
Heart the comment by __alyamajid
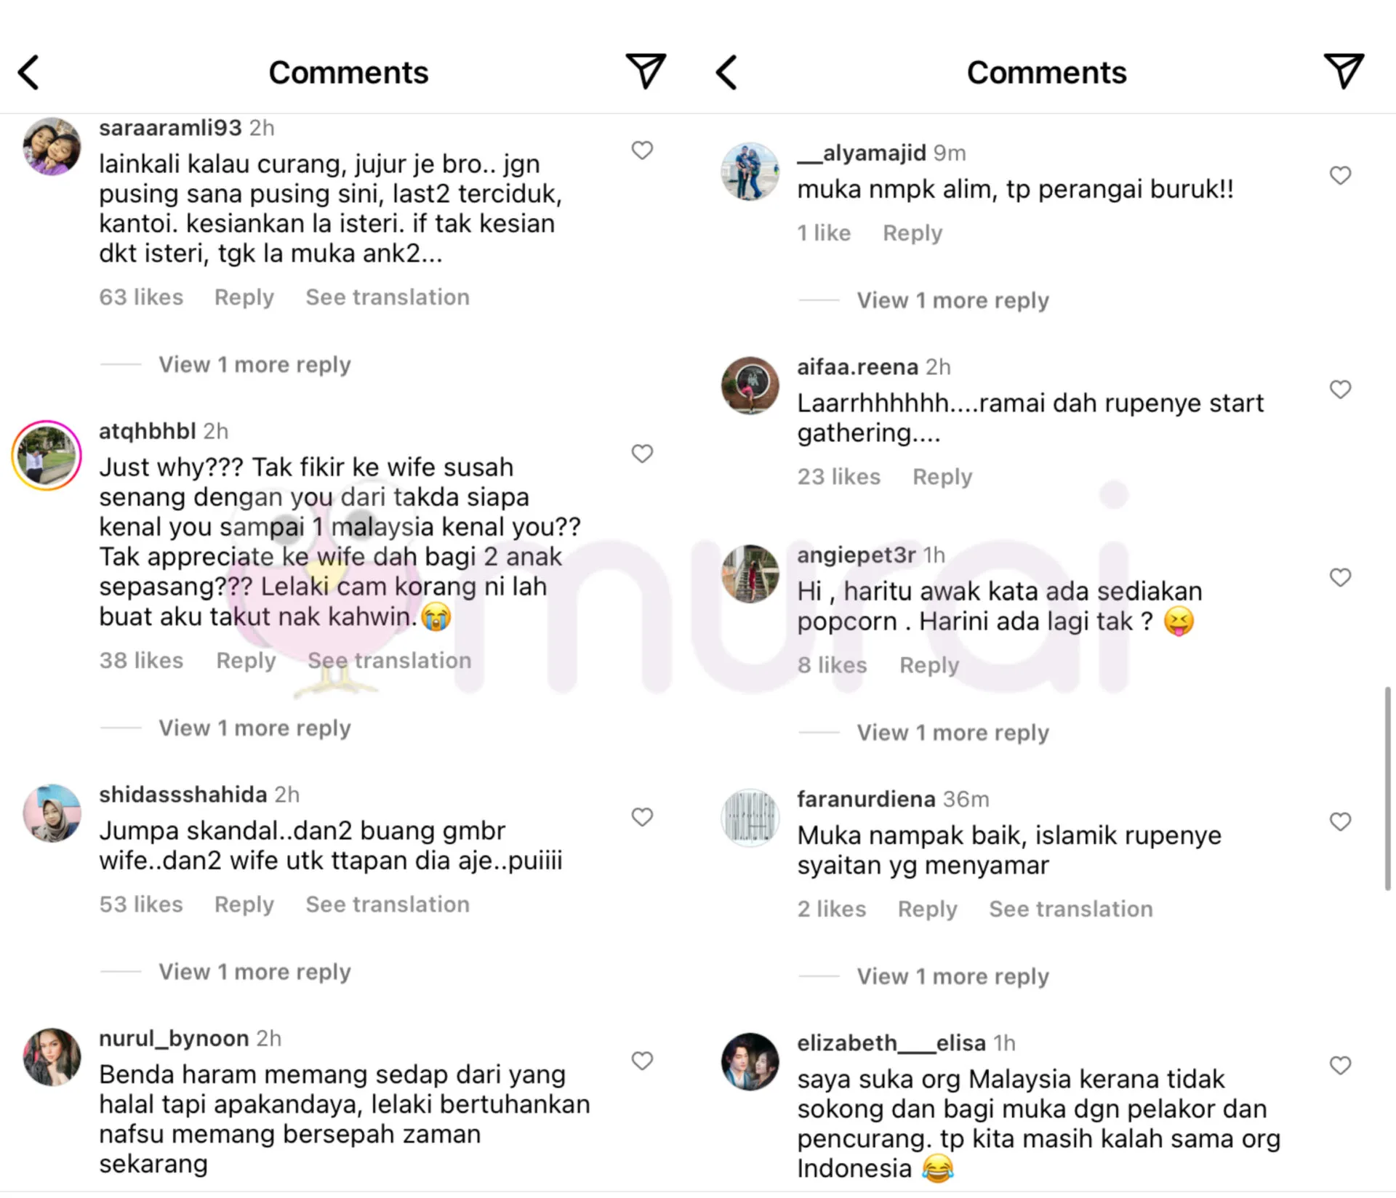click(1340, 175)
